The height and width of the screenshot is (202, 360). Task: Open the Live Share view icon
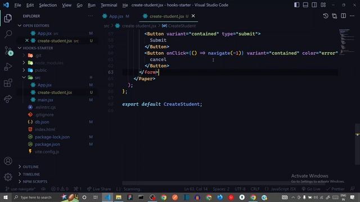pyautogui.click(x=8, y=99)
